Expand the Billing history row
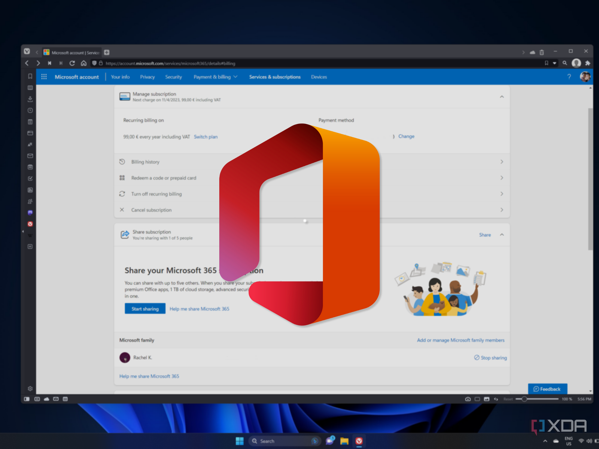 (502, 162)
